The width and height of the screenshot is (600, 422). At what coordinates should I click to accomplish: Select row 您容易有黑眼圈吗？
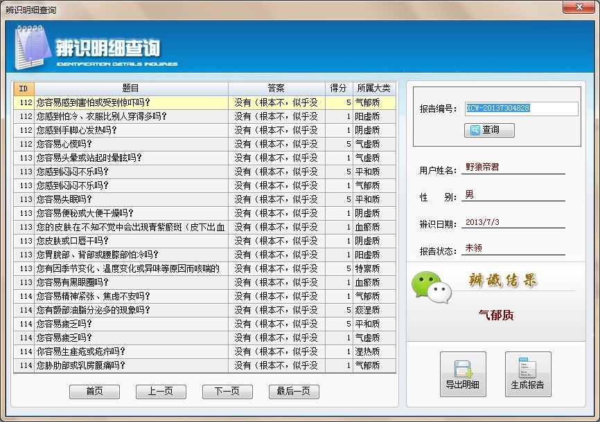pos(132,282)
